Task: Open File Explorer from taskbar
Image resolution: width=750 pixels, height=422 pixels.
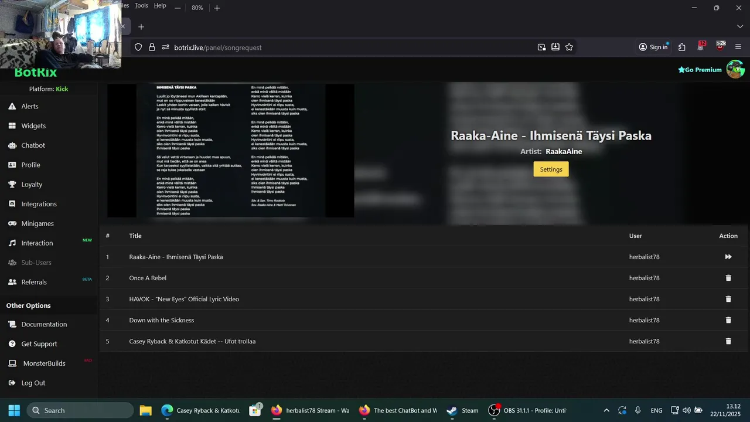Action: click(x=145, y=410)
